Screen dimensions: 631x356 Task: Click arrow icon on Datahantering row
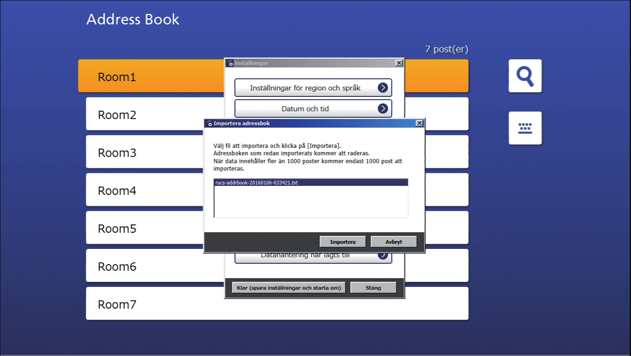[382, 255]
